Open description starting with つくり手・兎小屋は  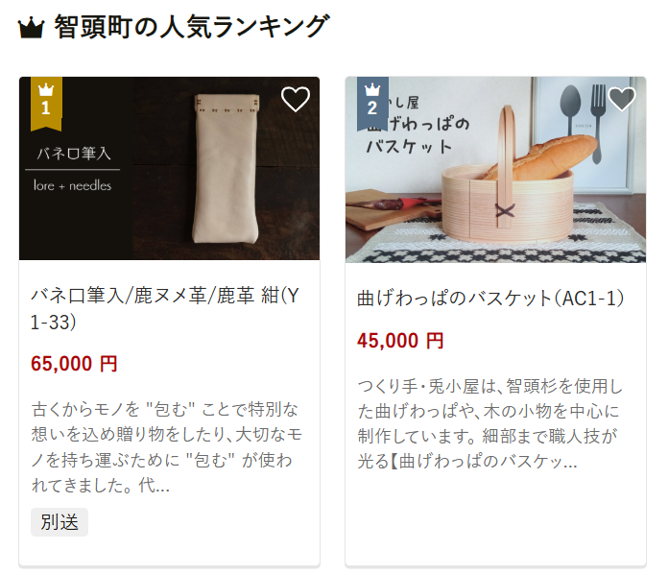click(490, 423)
